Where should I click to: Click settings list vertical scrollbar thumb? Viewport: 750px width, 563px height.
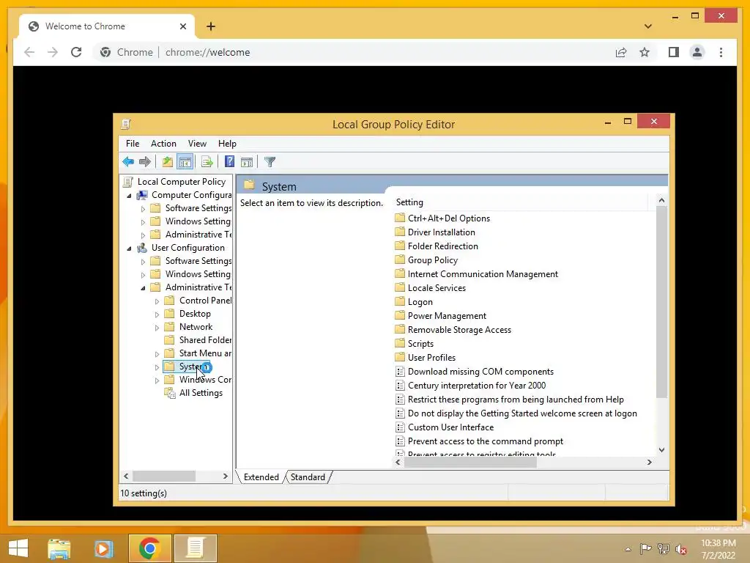[661, 301]
